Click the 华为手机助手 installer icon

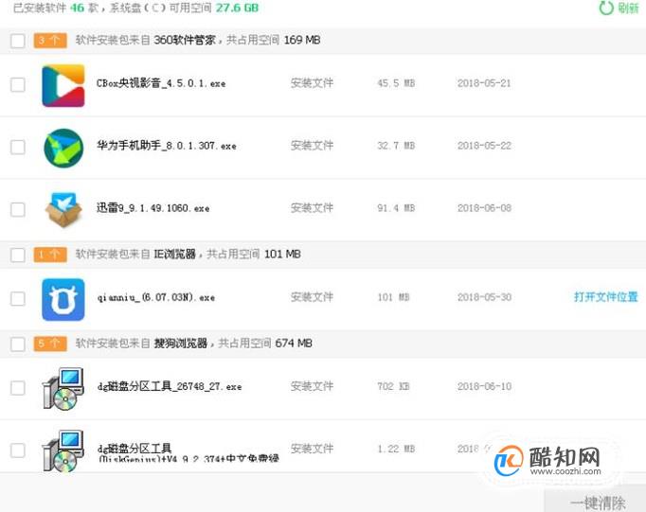(63, 148)
